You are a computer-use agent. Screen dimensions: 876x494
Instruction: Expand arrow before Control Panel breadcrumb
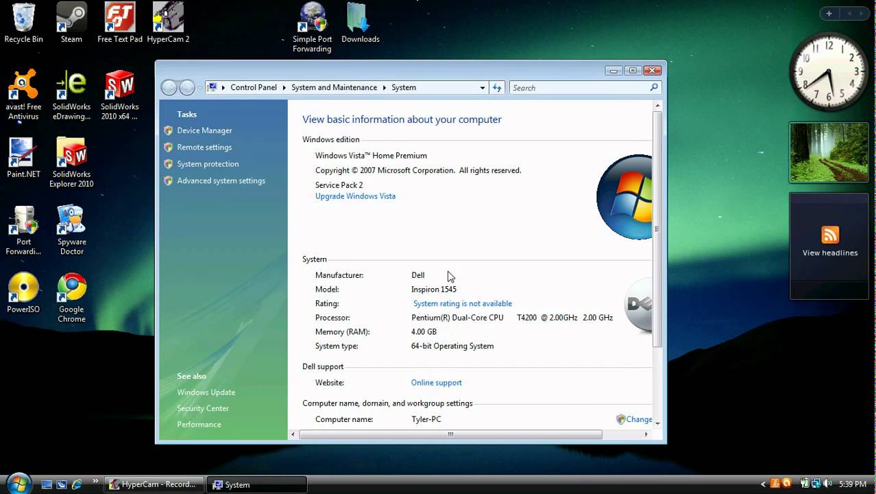pyautogui.click(x=223, y=88)
